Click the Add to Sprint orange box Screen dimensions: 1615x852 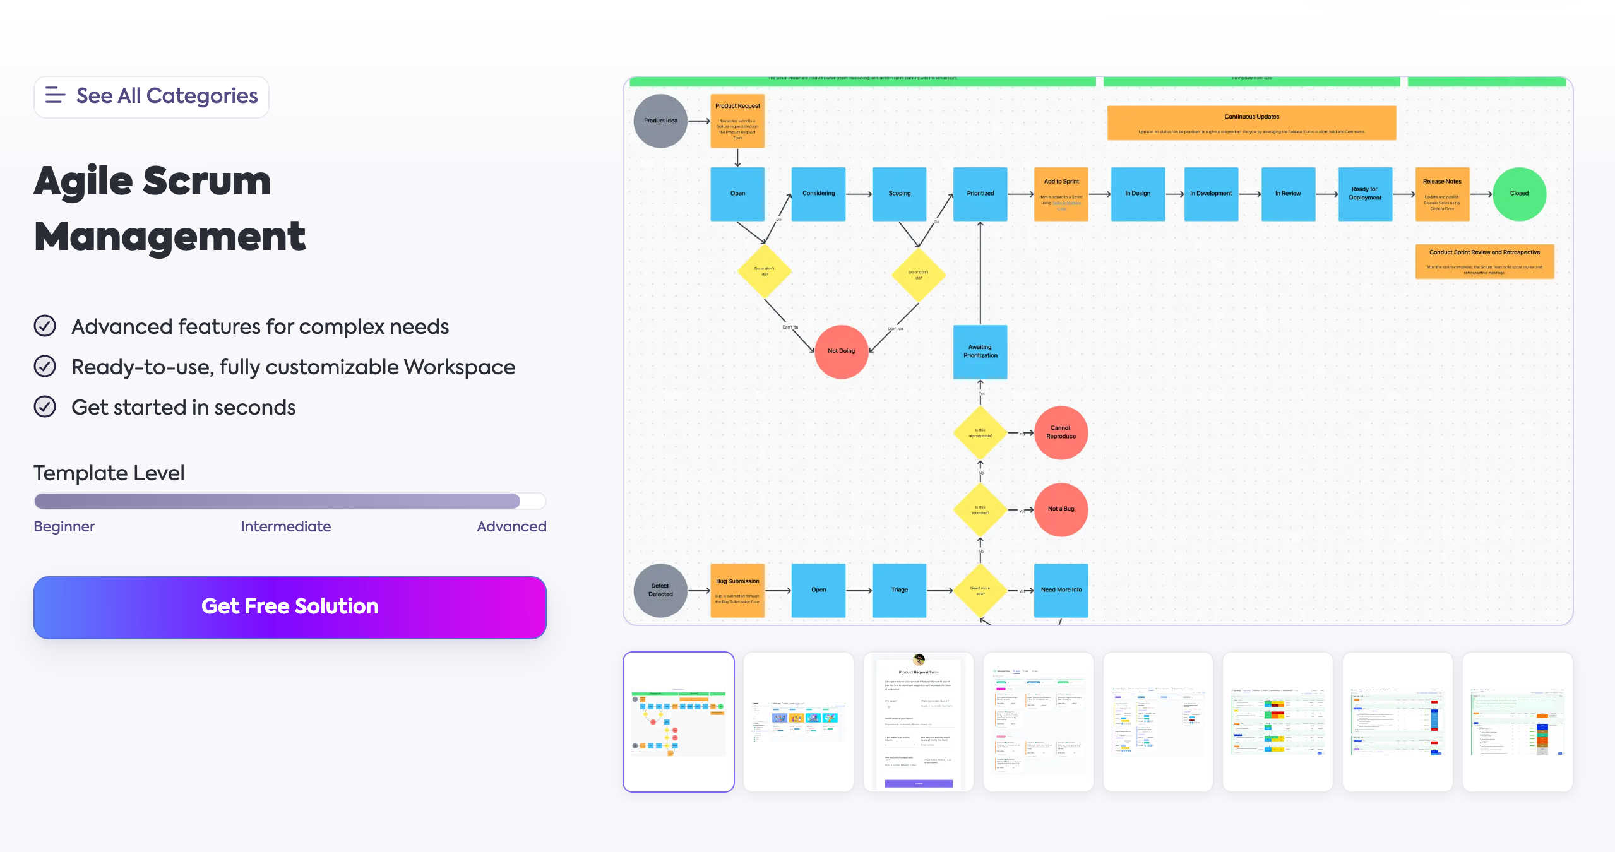[1061, 194]
